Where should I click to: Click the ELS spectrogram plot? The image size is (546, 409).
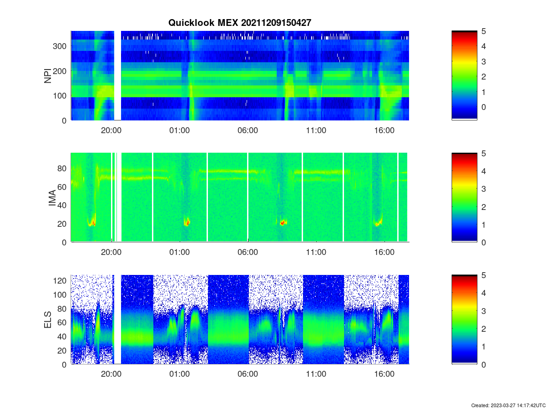(x=240, y=319)
